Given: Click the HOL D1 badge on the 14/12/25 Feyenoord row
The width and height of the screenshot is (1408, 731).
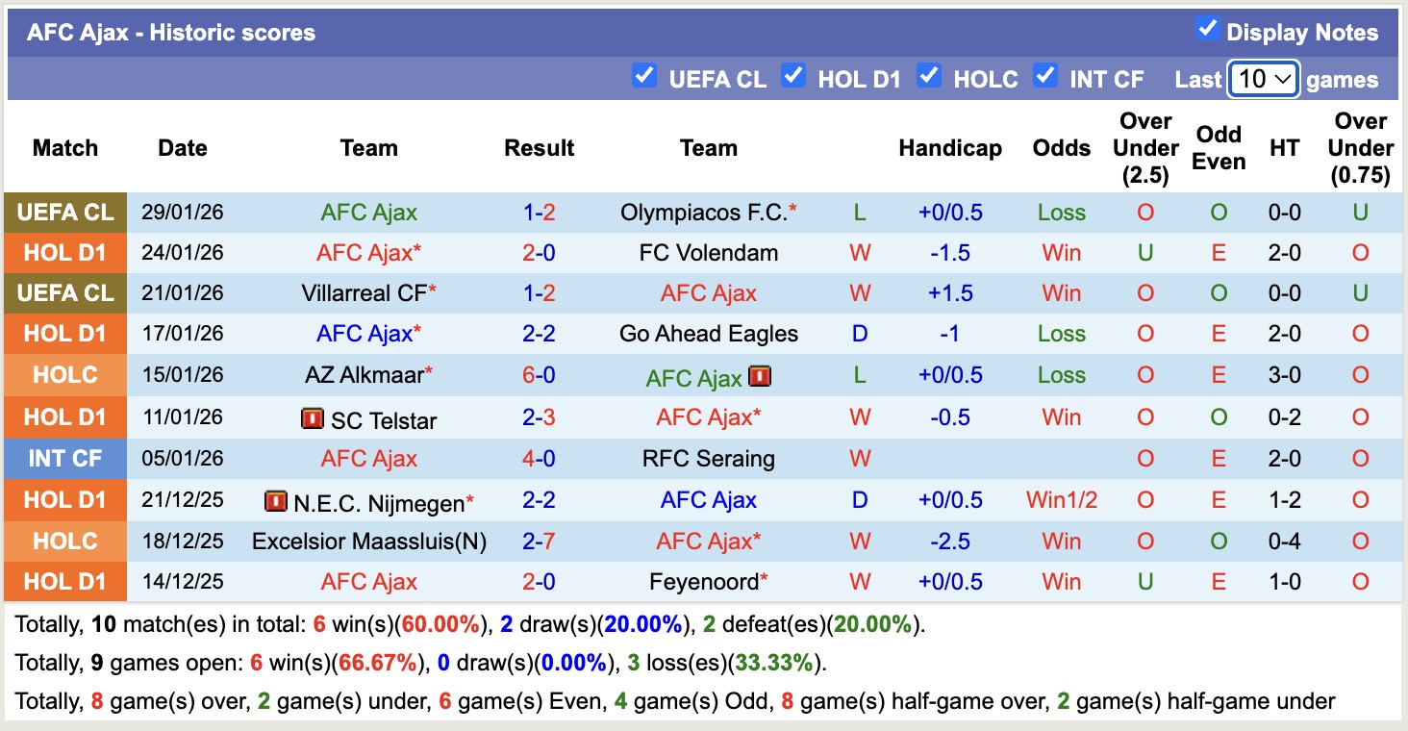Looking at the screenshot, I should point(64,582).
